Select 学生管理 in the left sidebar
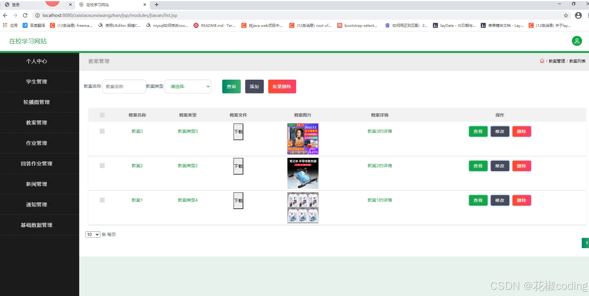 pyautogui.click(x=36, y=81)
